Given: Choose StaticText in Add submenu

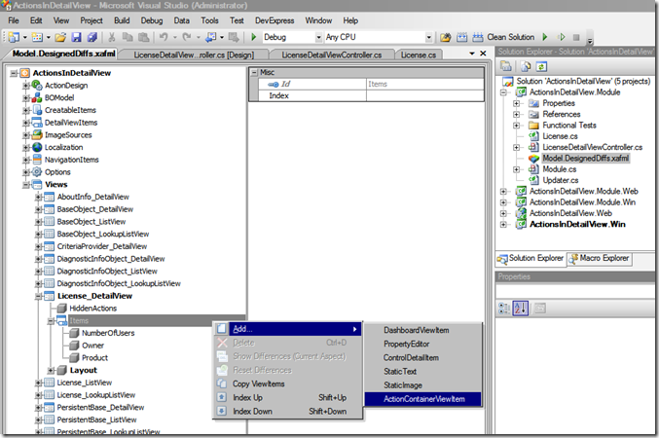Looking at the screenshot, I should point(422,372).
